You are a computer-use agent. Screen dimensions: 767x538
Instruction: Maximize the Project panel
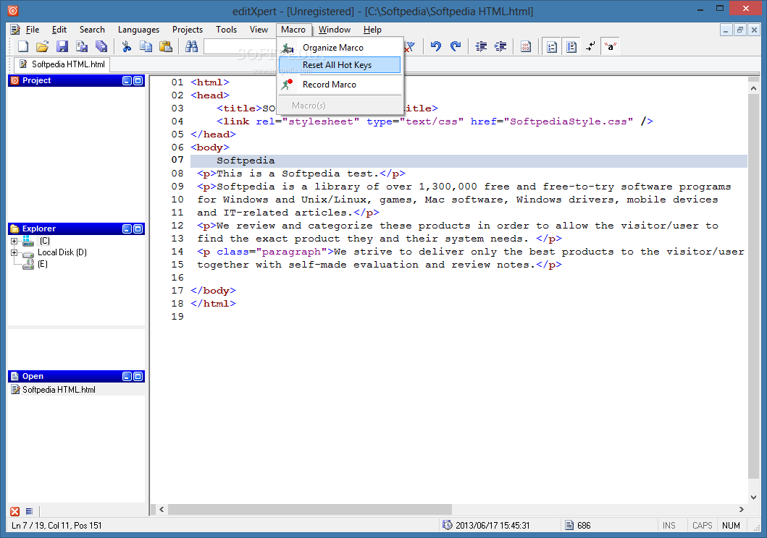[138, 80]
